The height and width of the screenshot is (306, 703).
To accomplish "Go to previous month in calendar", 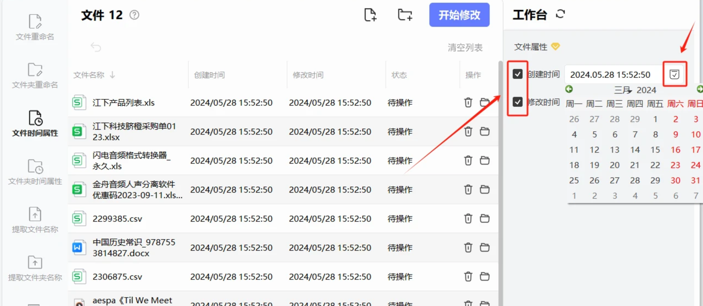I will pyautogui.click(x=569, y=89).
